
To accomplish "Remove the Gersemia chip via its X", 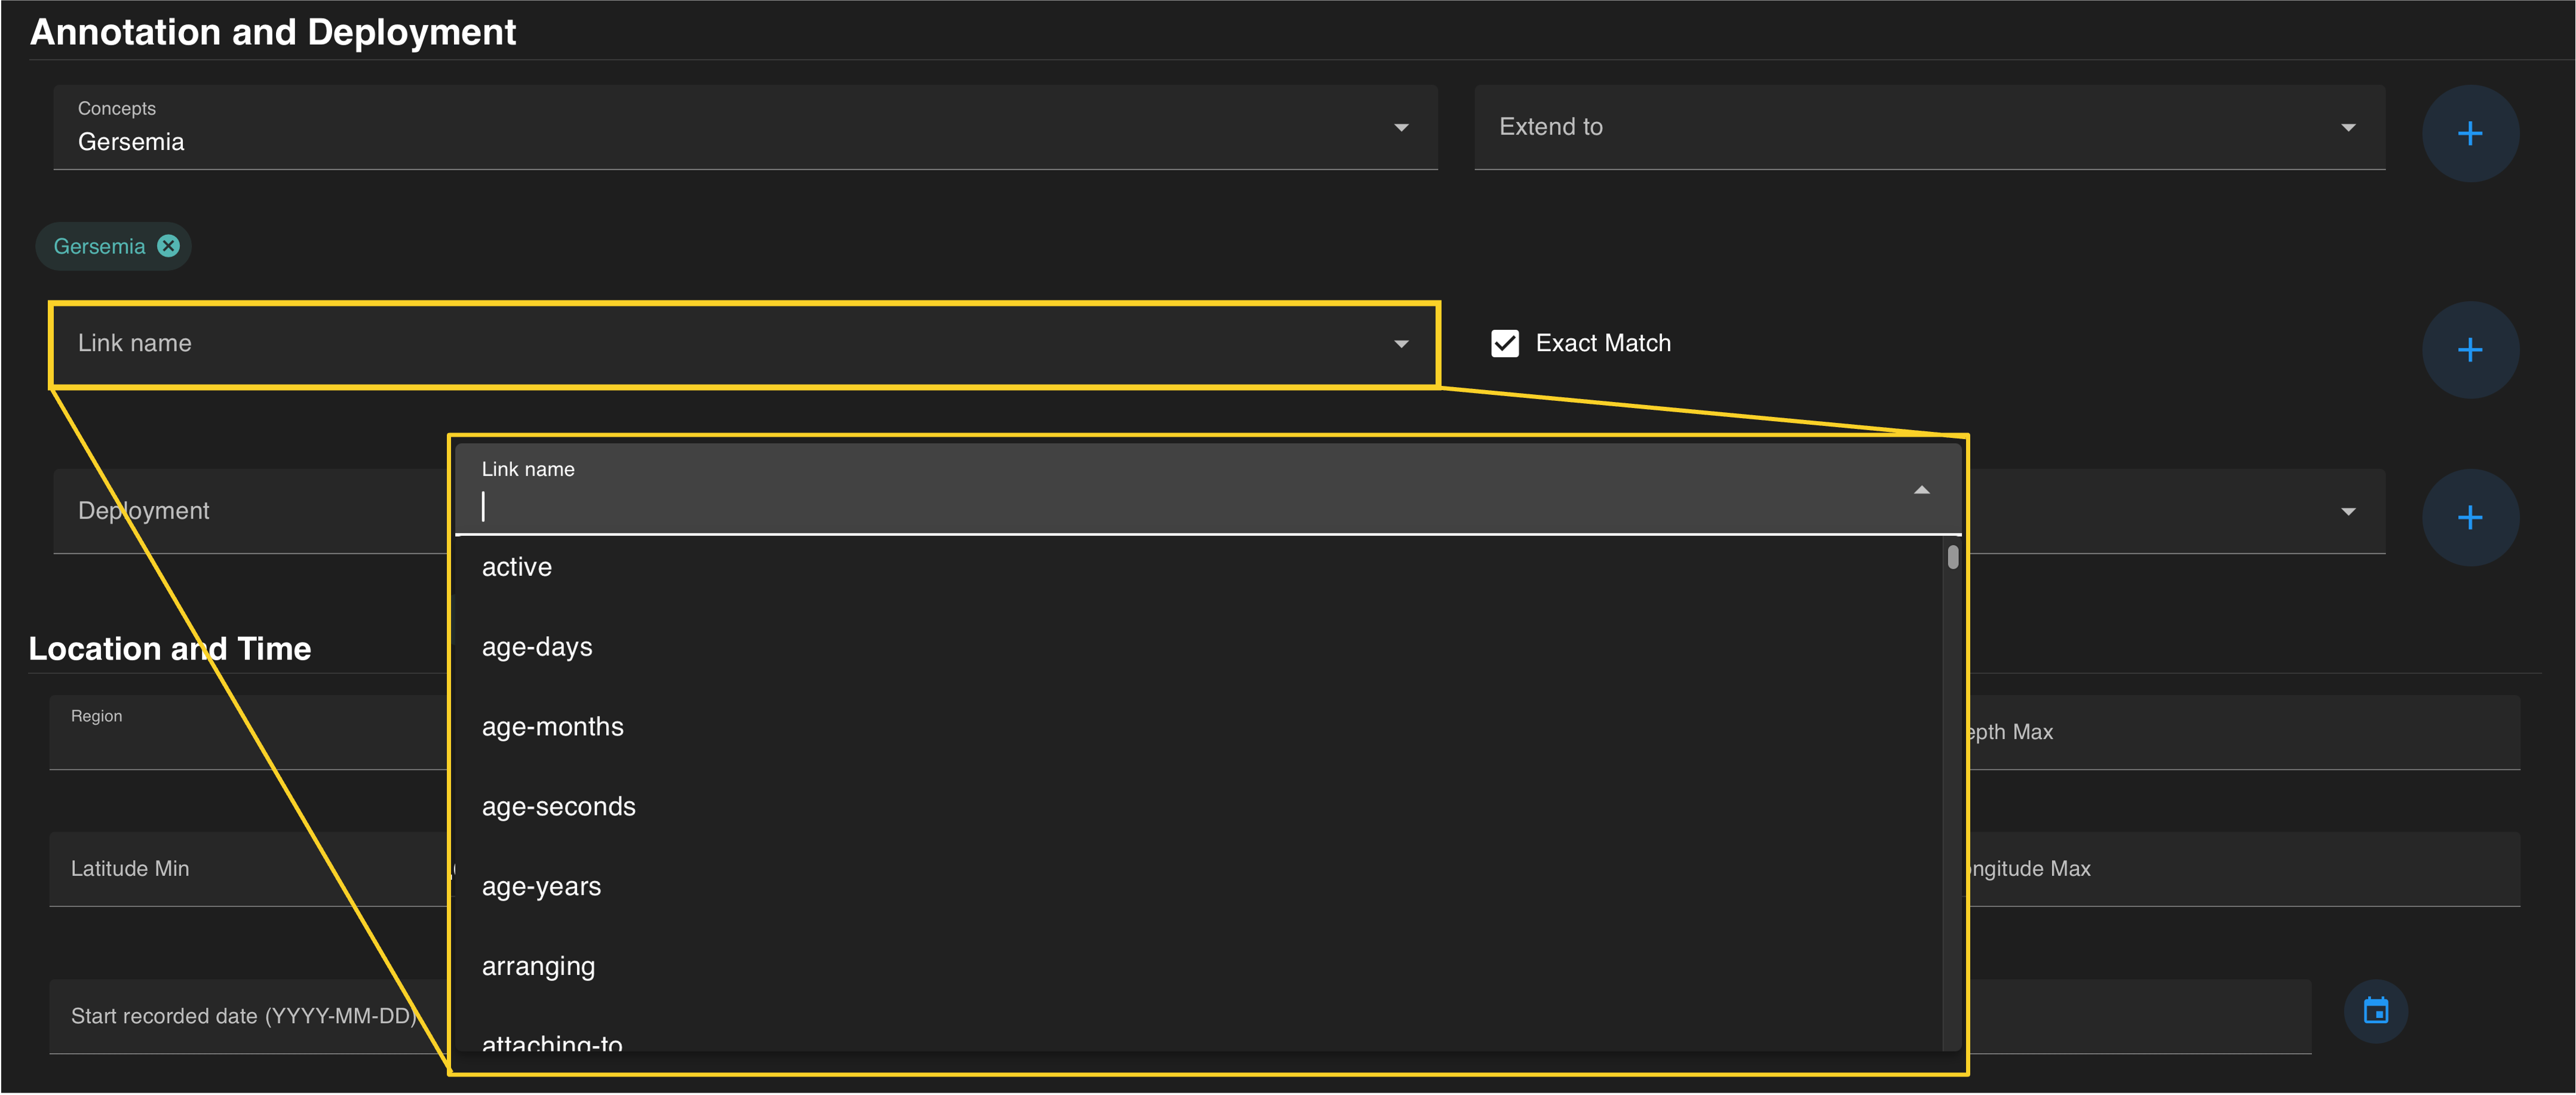I will point(169,246).
